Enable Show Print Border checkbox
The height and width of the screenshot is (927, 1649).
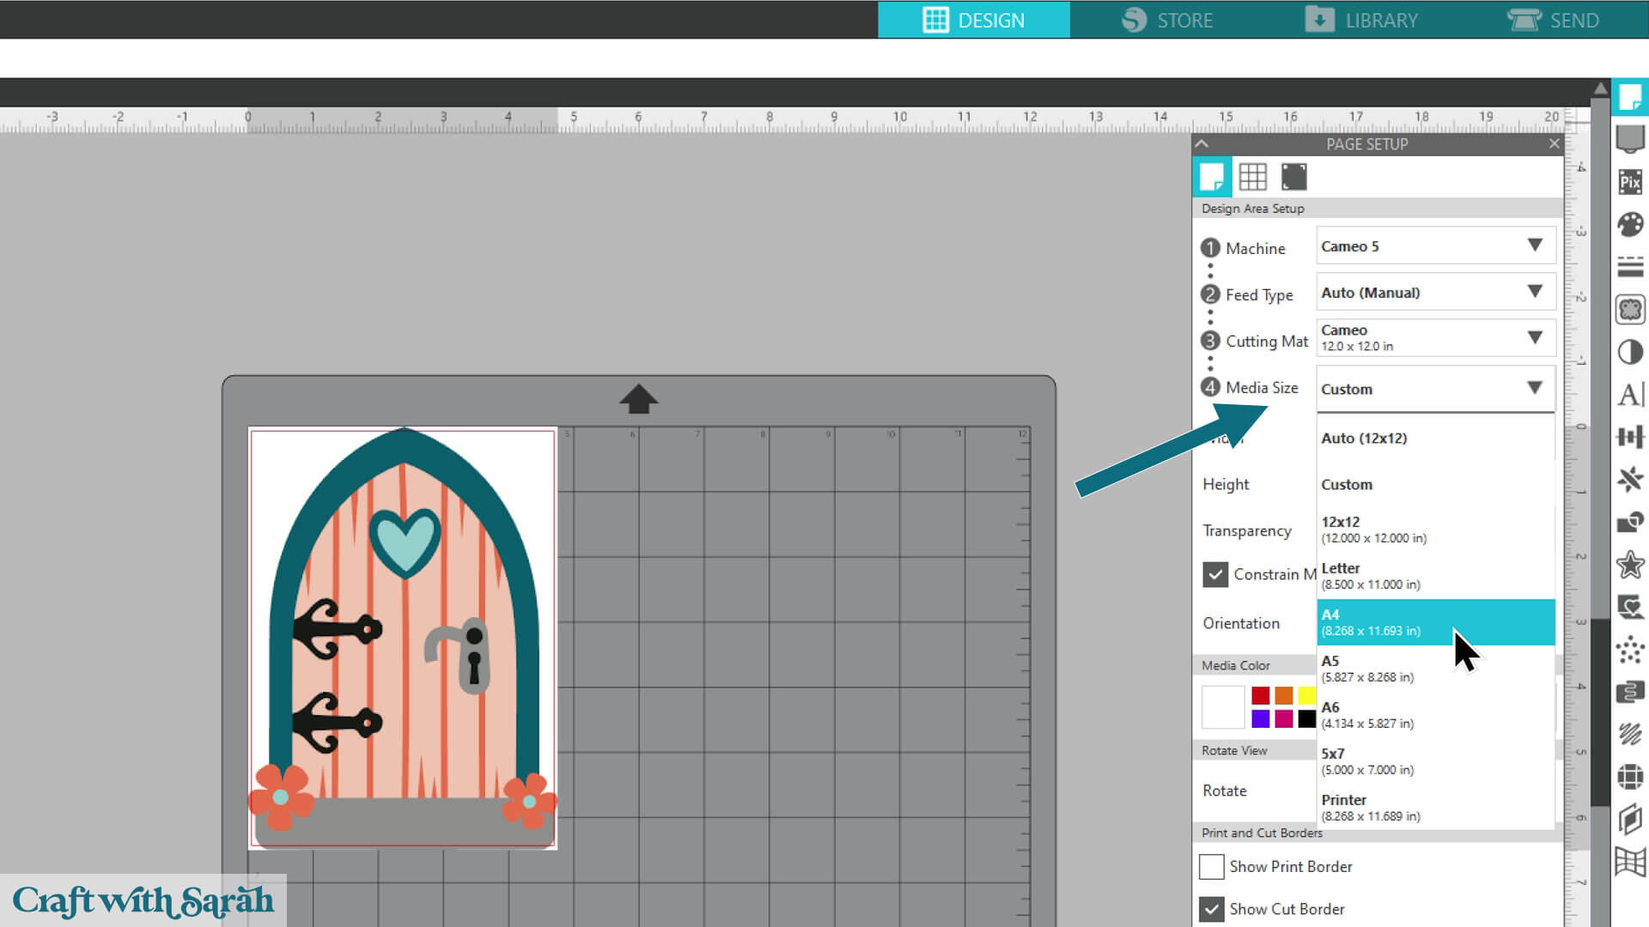tap(1212, 867)
